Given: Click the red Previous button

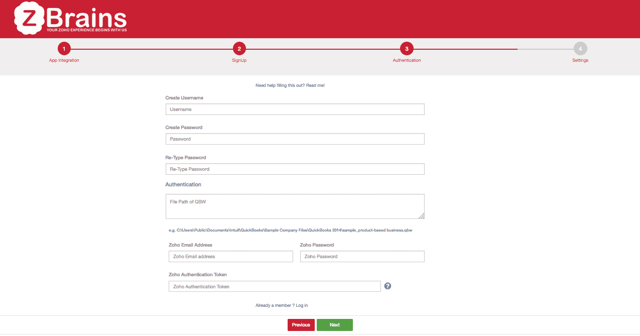Looking at the screenshot, I should [x=301, y=325].
